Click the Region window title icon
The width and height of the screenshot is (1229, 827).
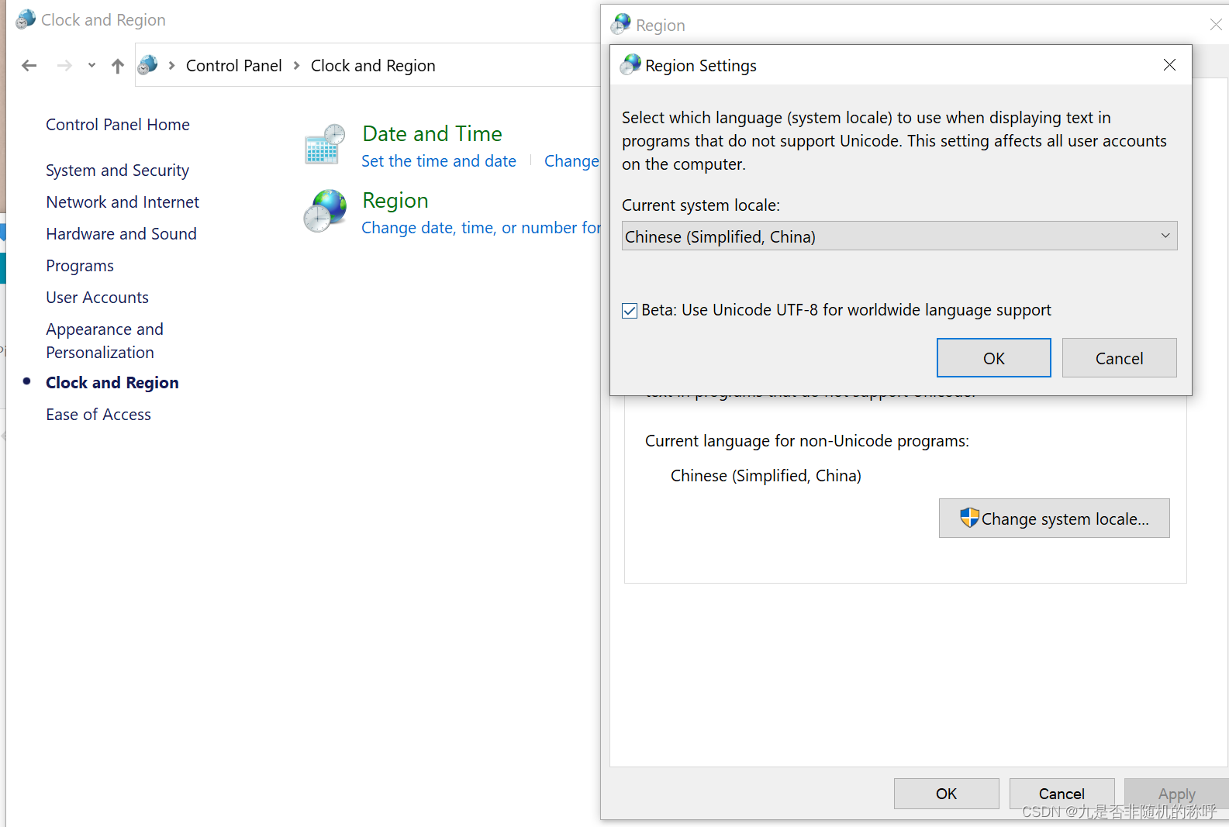tap(620, 24)
